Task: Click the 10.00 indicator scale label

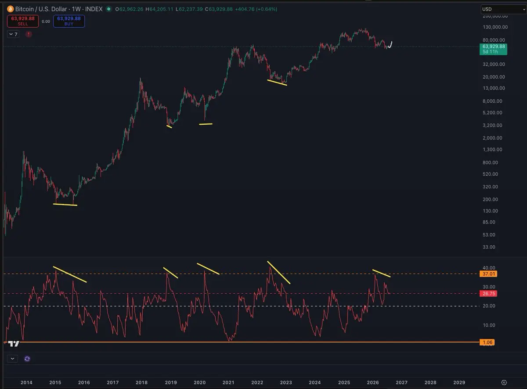Action: [489, 325]
